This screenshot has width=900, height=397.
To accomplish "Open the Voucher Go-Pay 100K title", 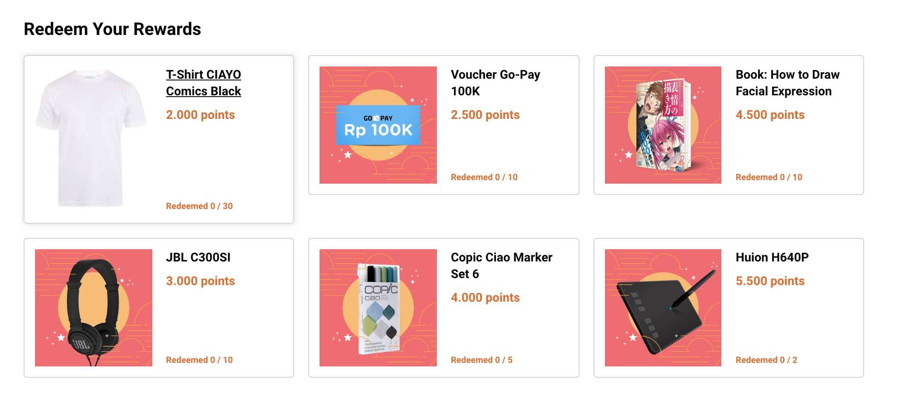I will coord(495,83).
